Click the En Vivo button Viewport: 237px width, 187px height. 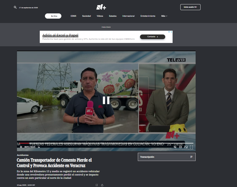pos(53,16)
